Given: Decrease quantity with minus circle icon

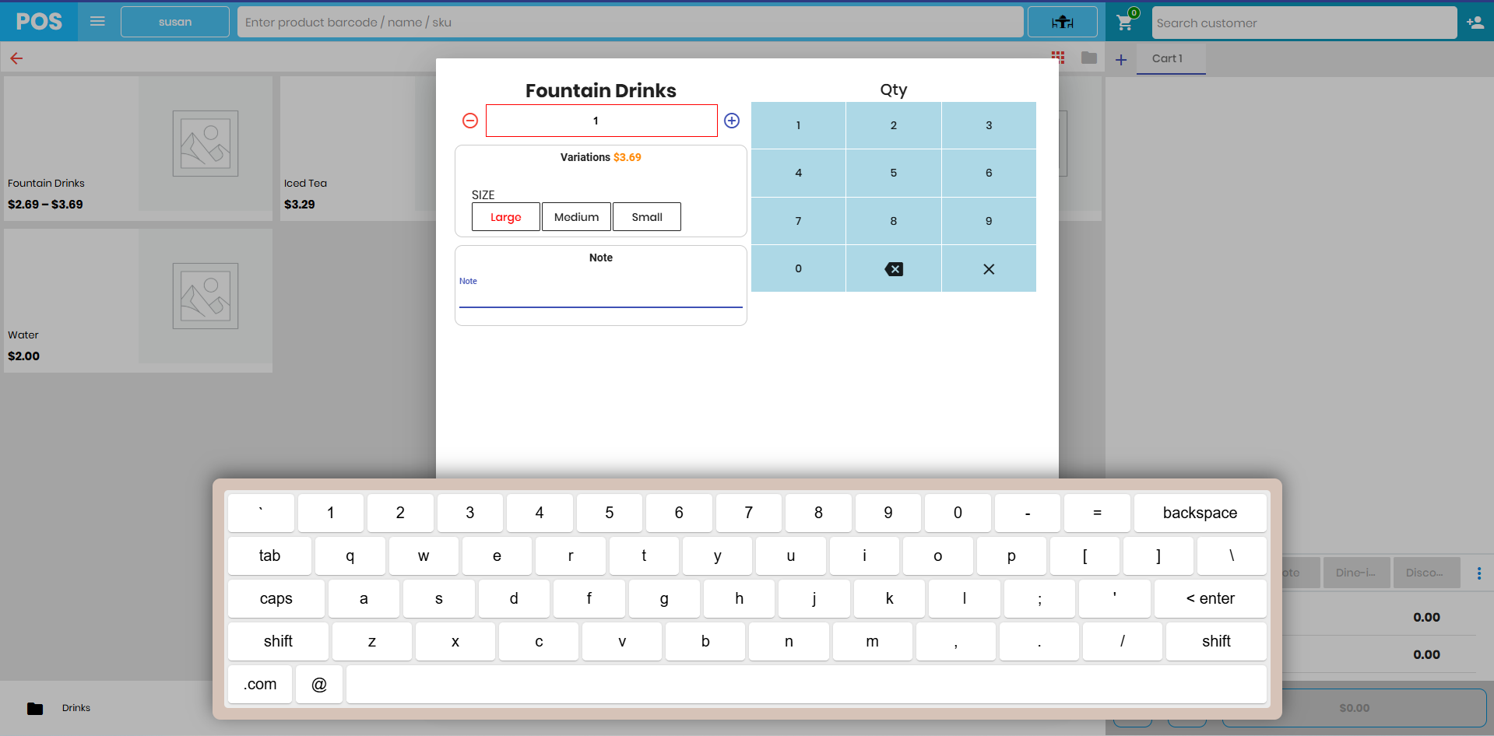Looking at the screenshot, I should pyautogui.click(x=470, y=121).
